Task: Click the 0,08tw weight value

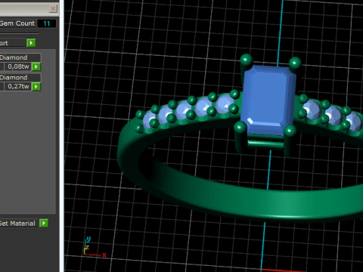Action: click(18, 66)
